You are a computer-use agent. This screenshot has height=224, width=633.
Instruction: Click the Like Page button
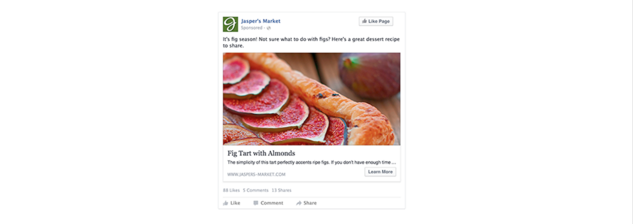click(x=376, y=21)
